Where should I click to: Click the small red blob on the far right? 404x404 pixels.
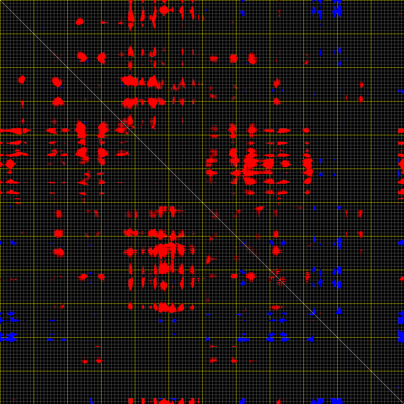(361, 99)
